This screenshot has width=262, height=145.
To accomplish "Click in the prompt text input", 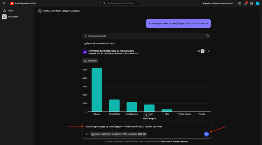I will [146, 127].
